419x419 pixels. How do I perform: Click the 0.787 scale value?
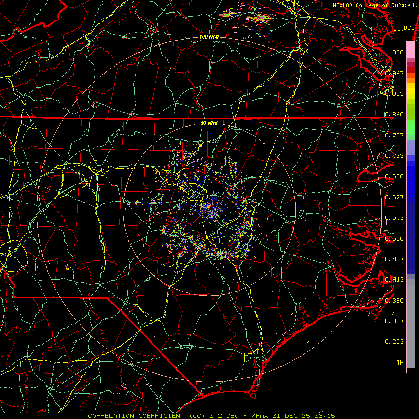point(395,135)
